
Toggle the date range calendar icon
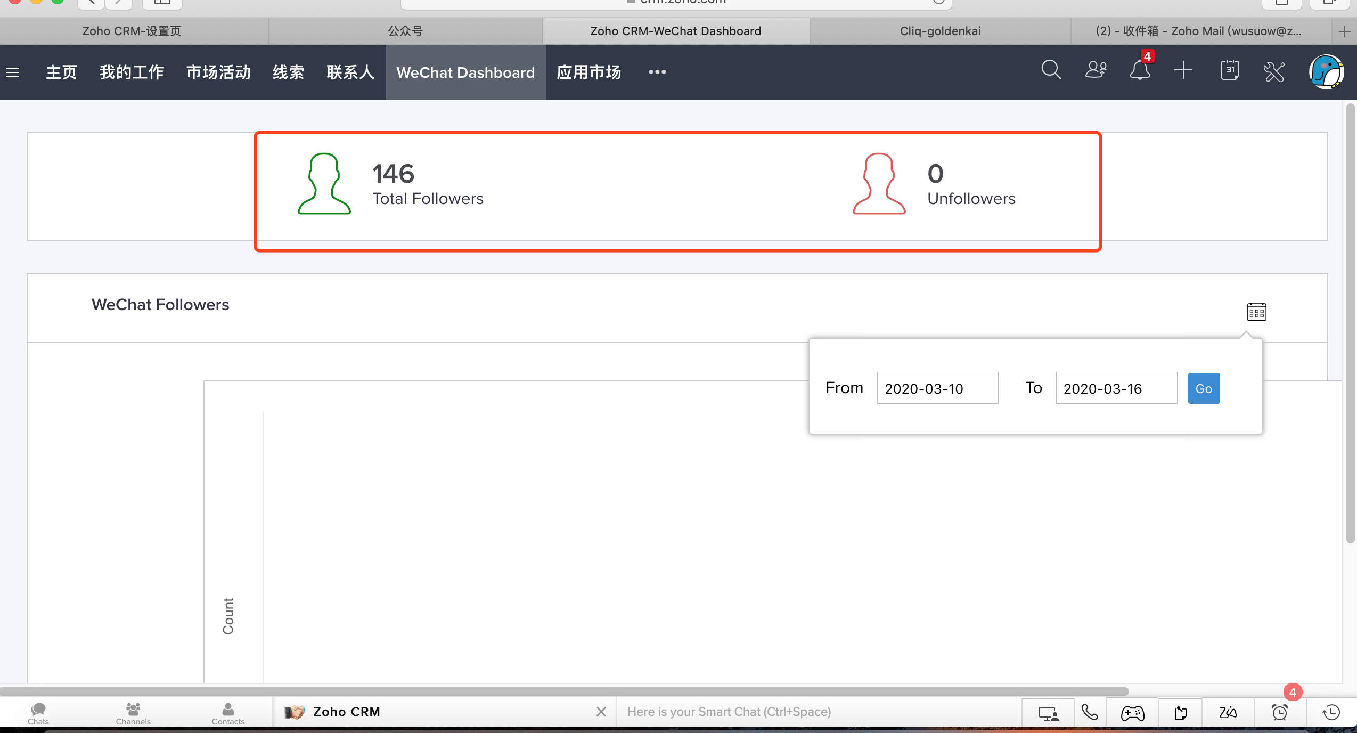click(1256, 312)
